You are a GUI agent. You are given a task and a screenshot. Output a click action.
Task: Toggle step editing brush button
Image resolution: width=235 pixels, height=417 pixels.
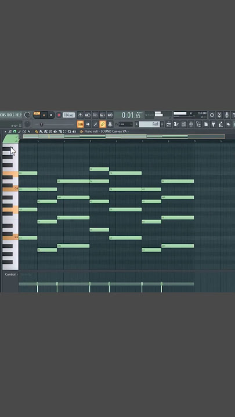tap(95, 124)
